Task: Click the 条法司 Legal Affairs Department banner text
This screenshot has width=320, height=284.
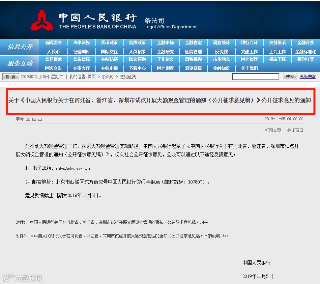Action: [x=170, y=23]
